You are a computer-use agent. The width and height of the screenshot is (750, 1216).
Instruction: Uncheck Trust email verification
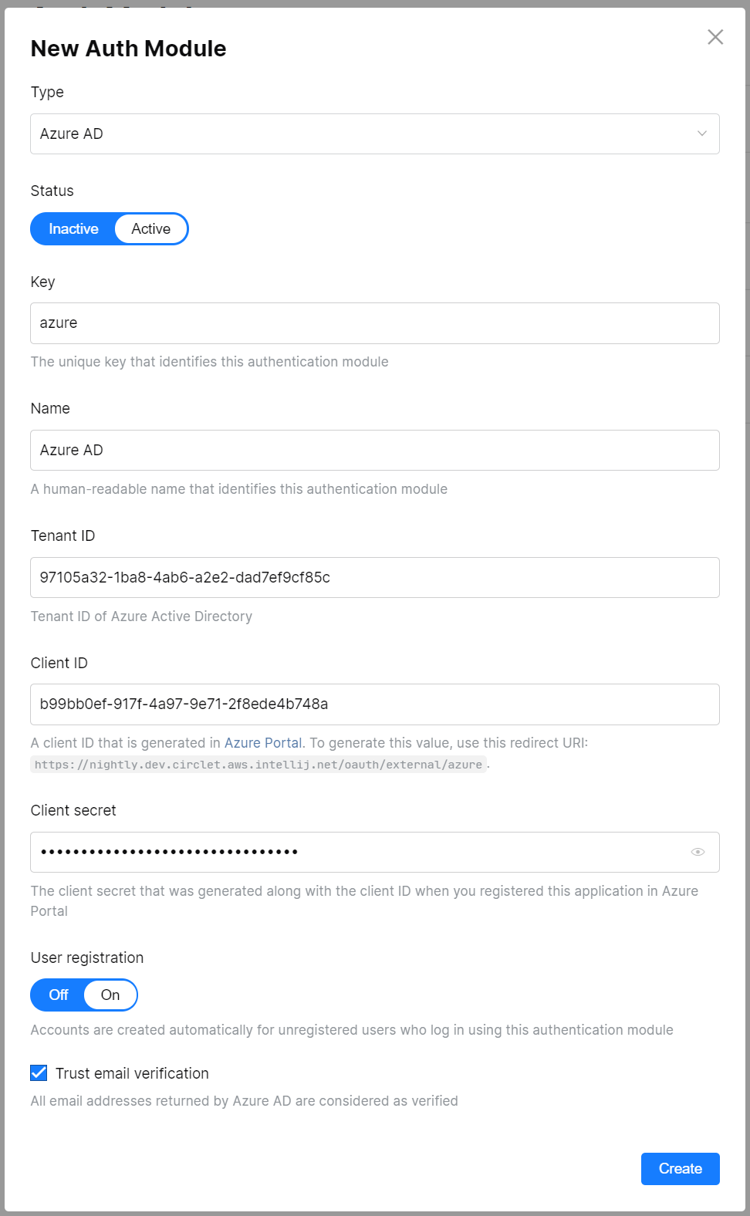click(x=38, y=1072)
